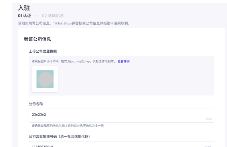227x147 pixels.
Task: Click the hint text about 营业执照信息完全一致
Action: pos(68,126)
